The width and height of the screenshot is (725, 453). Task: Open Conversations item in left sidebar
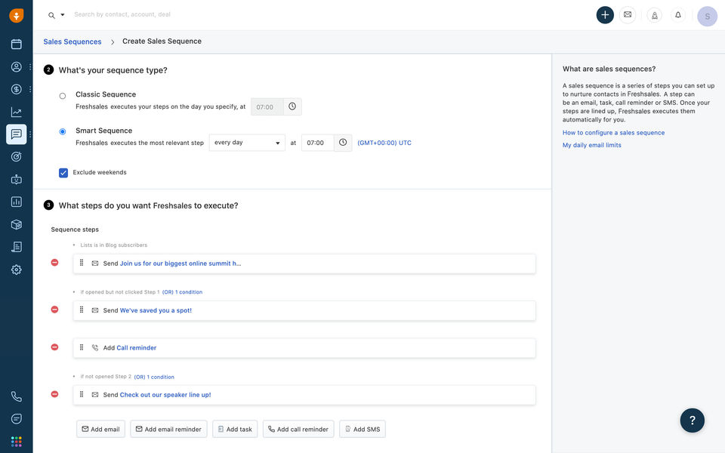pos(17,134)
